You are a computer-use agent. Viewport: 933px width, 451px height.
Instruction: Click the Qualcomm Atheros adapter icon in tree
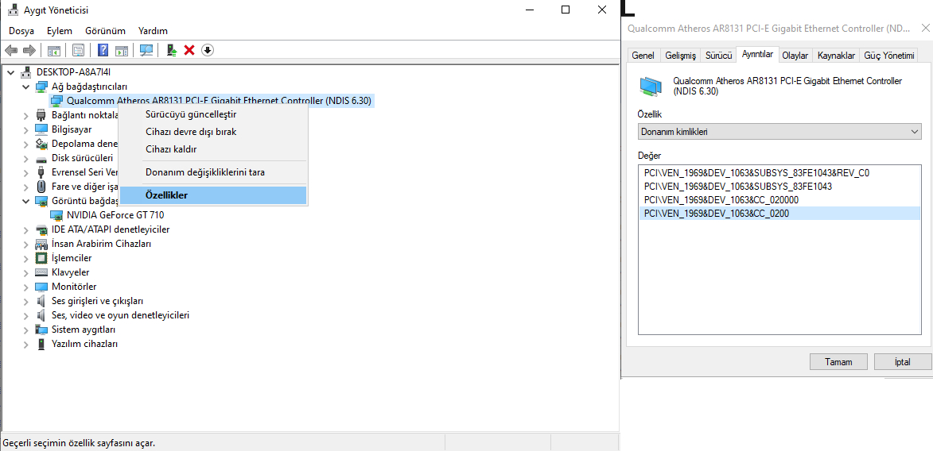click(x=57, y=101)
